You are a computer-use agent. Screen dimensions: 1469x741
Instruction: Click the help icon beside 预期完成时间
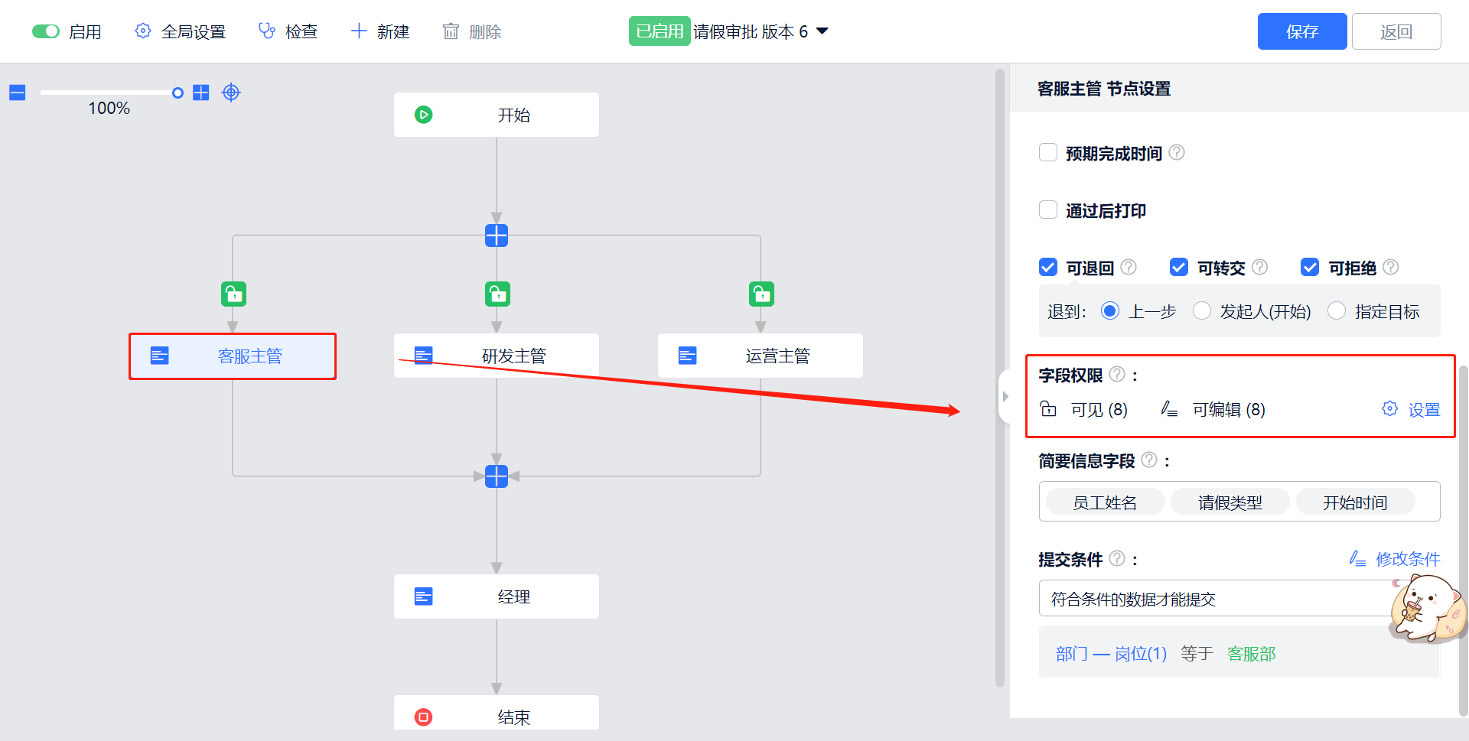point(1177,153)
